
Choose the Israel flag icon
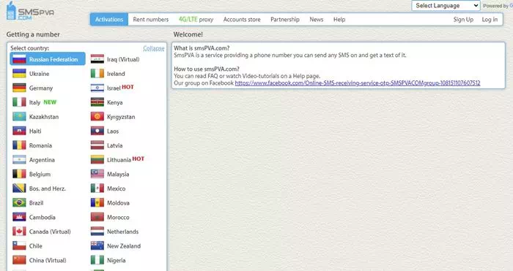pos(97,88)
